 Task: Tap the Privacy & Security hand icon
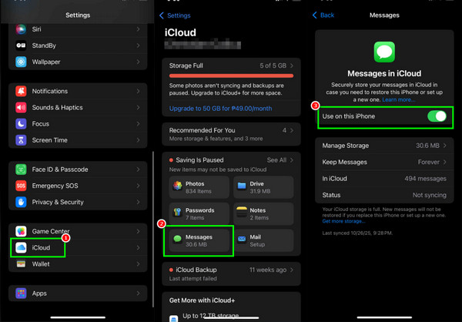pos(21,202)
